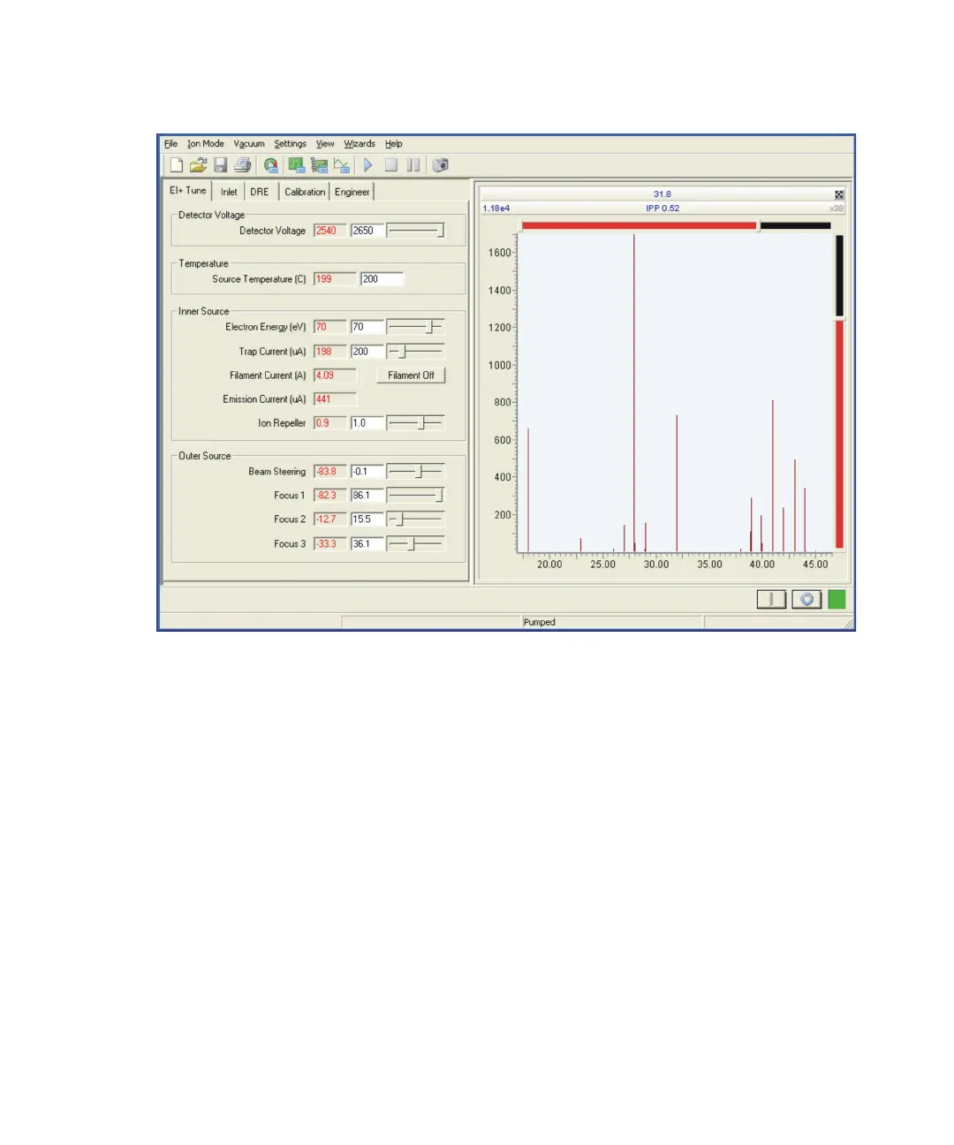Image resolution: width=954 pixels, height=1145 pixels.
Task: Select the EI+ Tune tab
Action: click(188, 190)
